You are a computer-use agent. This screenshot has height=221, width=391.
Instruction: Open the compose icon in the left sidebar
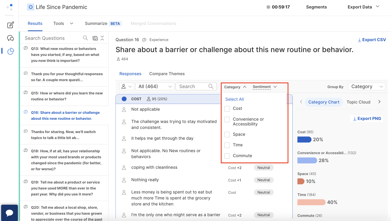click(x=10, y=25)
